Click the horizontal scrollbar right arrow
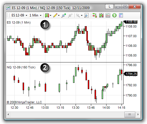 (x=138, y=114)
